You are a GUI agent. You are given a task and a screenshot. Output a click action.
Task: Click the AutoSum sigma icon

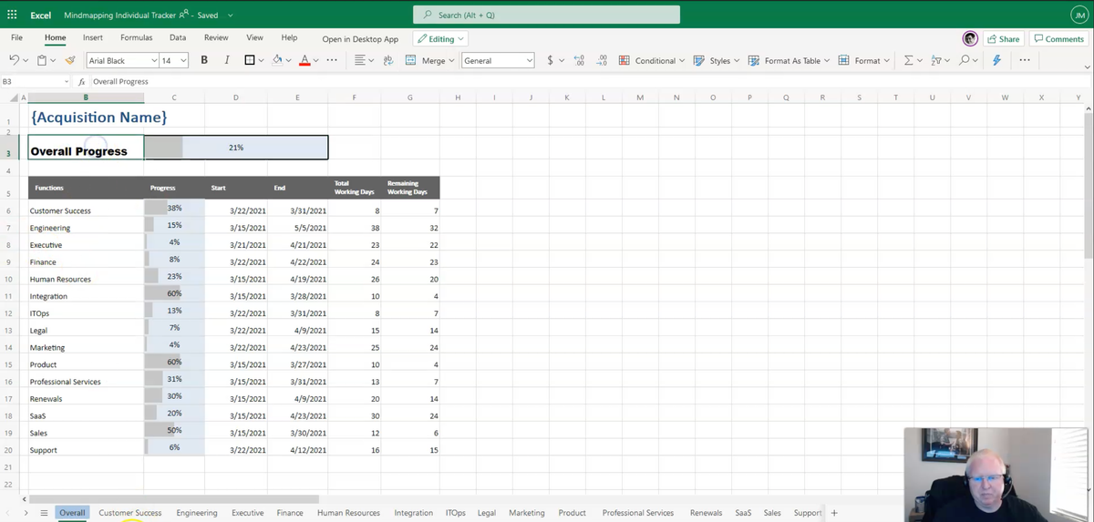coord(908,60)
